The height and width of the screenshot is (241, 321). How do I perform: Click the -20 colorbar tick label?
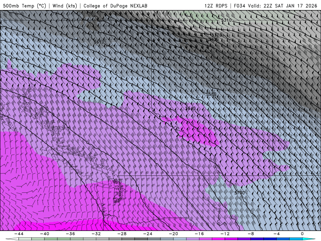click(x=174, y=234)
